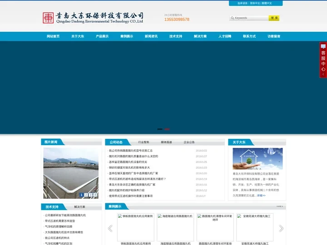Open article 我公司压滤机的特点
Image resolution: width=327 pixels, height=245 pixels.
(57, 238)
